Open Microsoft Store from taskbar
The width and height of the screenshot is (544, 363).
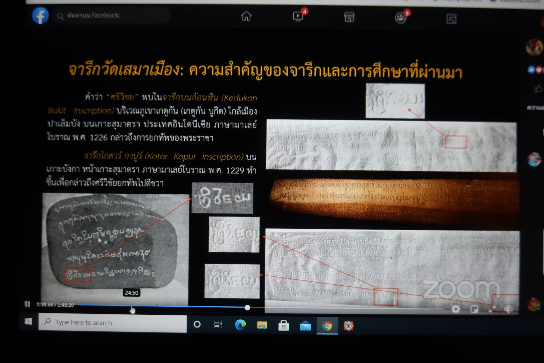tap(284, 326)
